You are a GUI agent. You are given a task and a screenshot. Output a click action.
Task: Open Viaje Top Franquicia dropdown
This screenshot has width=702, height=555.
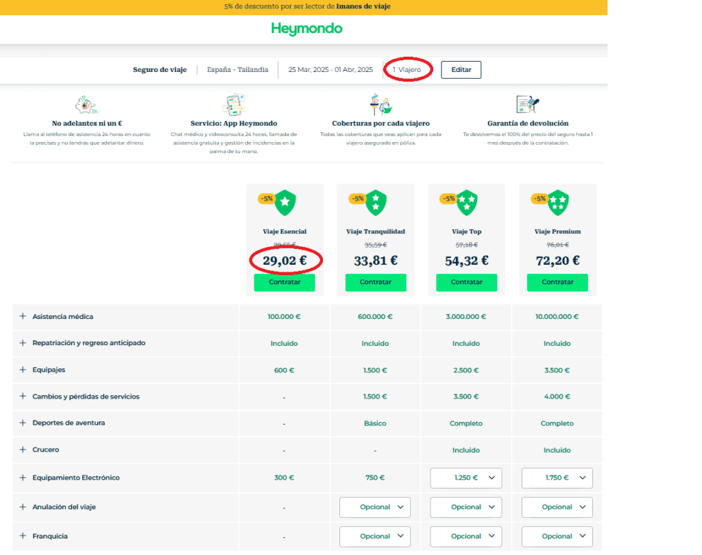pyautogui.click(x=466, y=536)
